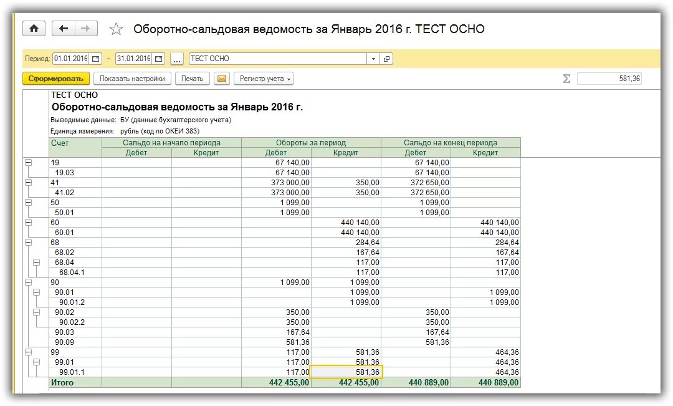
Task: Navigate forward with the right arrow
Action: pos(86,29)
